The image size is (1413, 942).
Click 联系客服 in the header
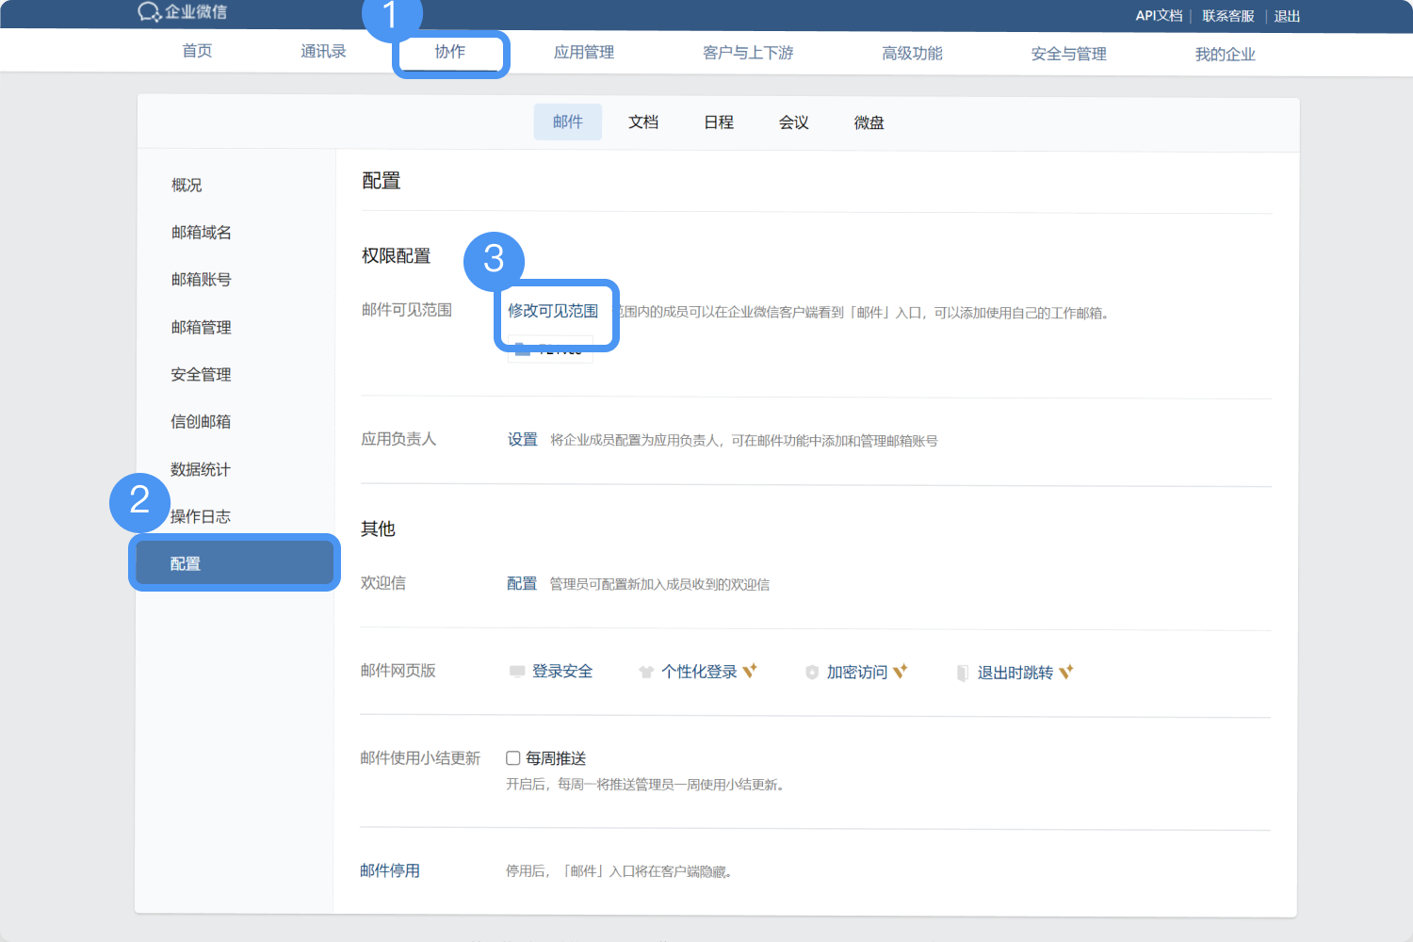click(1228, 16)
